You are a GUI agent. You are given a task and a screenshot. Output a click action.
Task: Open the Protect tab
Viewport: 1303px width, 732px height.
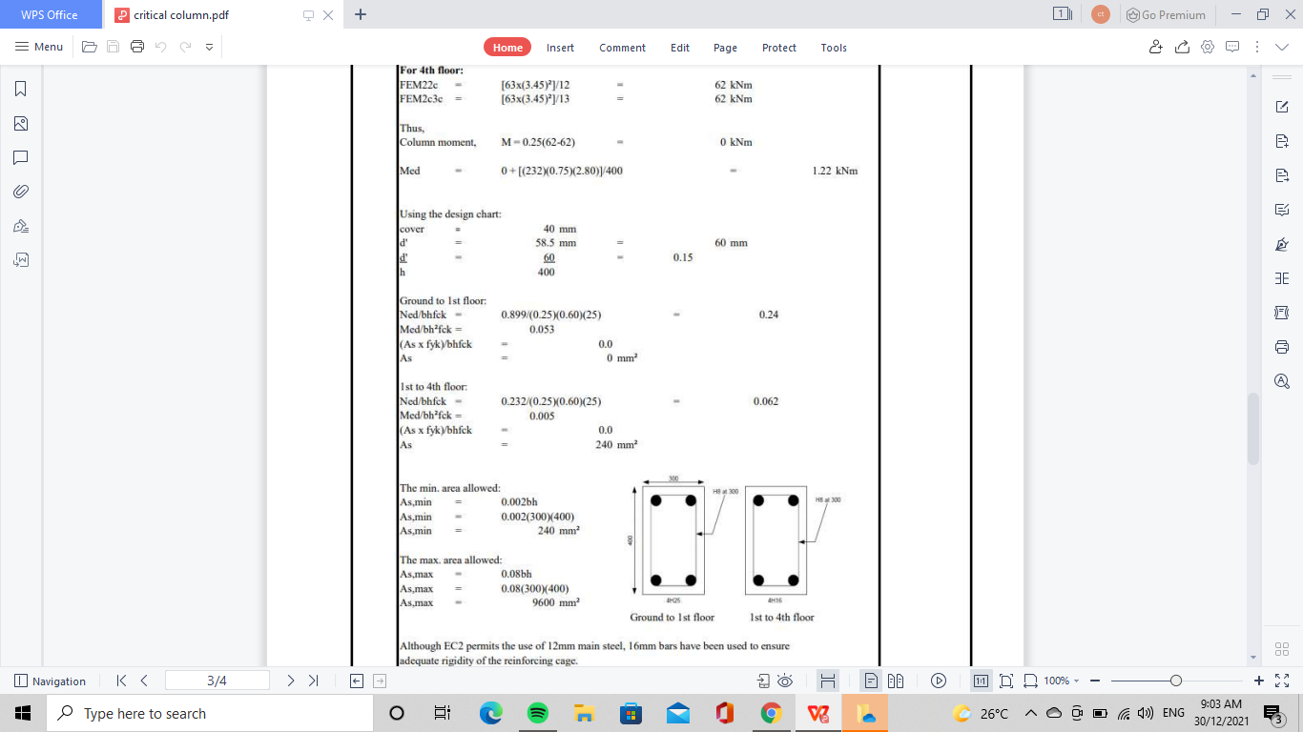tap(779, 48)
